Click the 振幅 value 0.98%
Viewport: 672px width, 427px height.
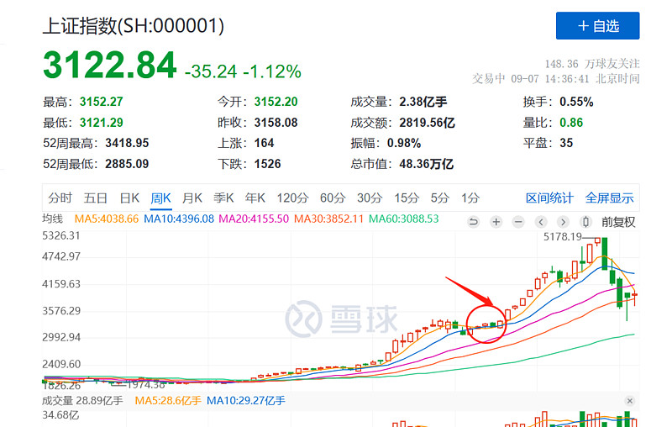tap(404, 143)
